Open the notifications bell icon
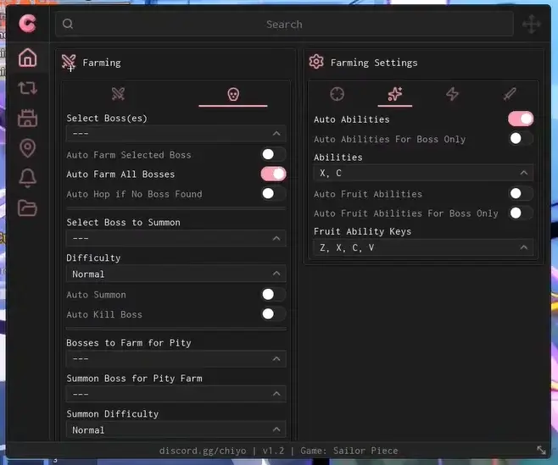 pos(27,178)
